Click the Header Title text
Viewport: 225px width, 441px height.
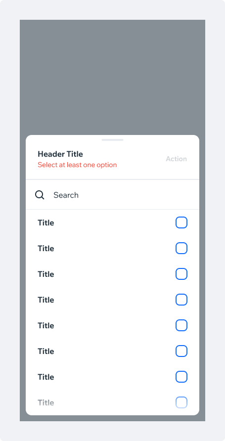click(x=60, y=154)
